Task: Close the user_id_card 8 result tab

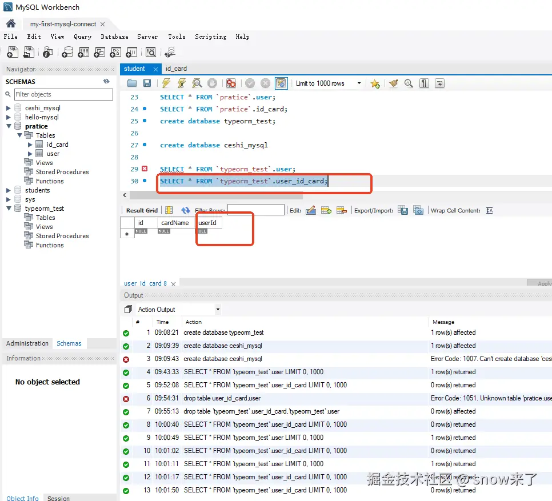Action: (x=173, y=283)
